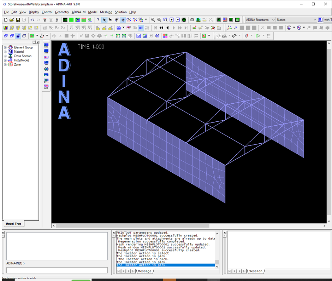Screen dimensions: 332x281
Task: Click the blue 'a' icon beside Statics dropdown
Action: coord(320,20)
